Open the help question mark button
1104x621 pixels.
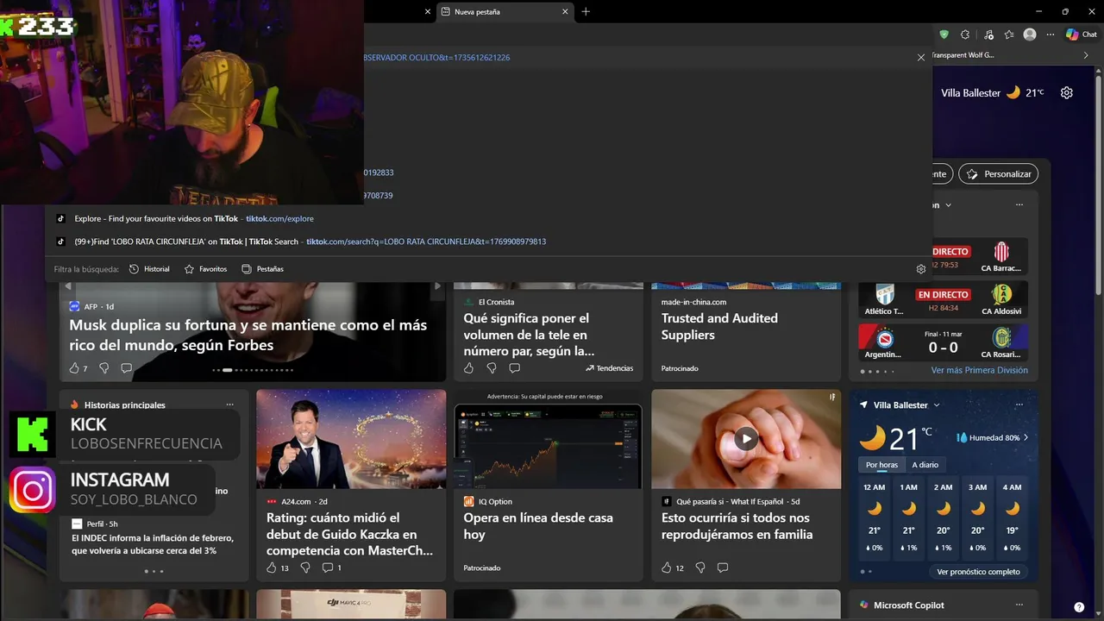(x=1079, y=607)
